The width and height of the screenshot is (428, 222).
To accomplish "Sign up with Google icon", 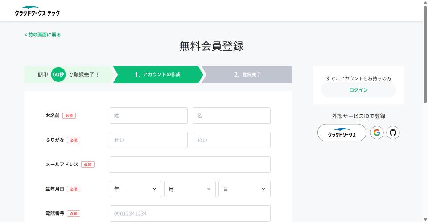I will (x=377, y=133).
